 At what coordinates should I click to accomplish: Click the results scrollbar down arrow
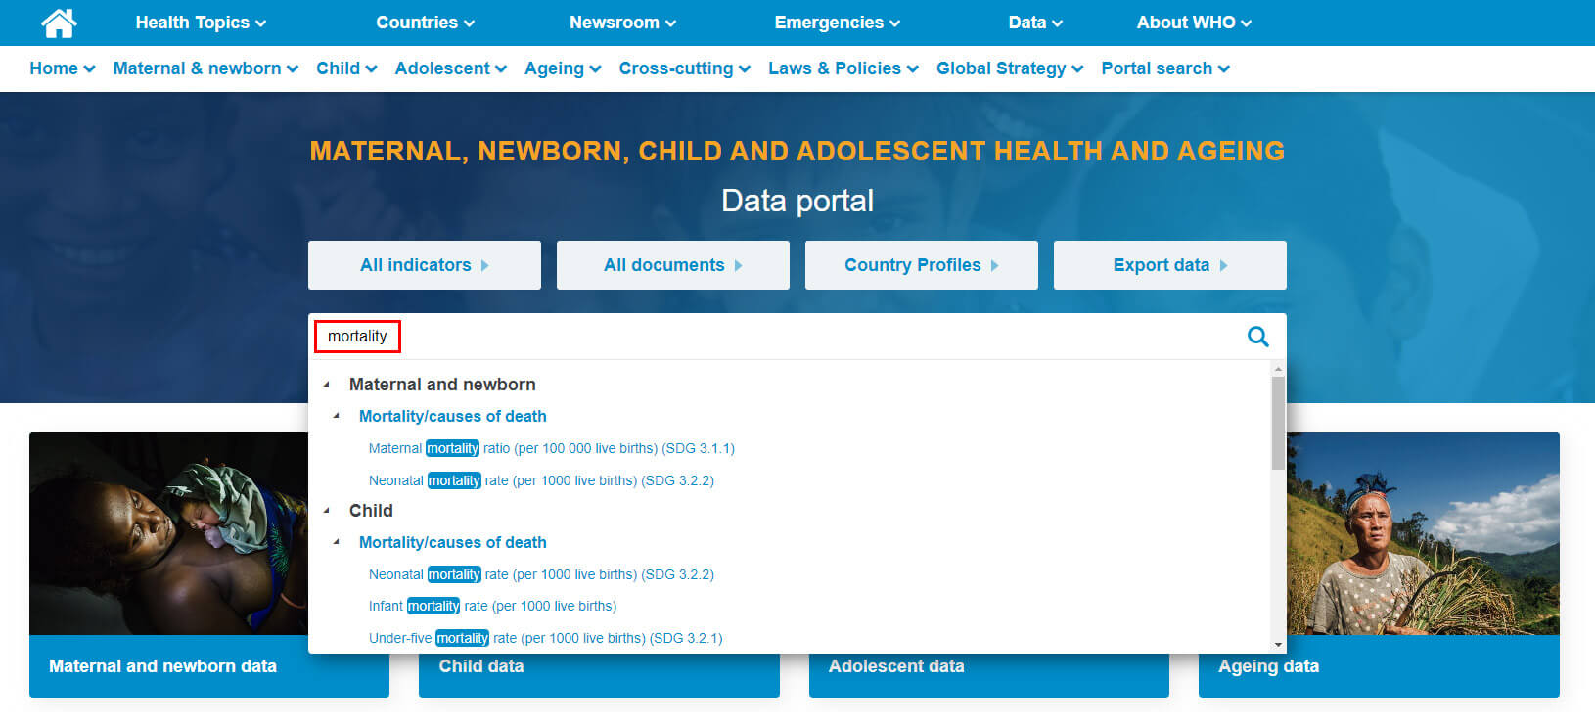click(x=1278, y=645)
